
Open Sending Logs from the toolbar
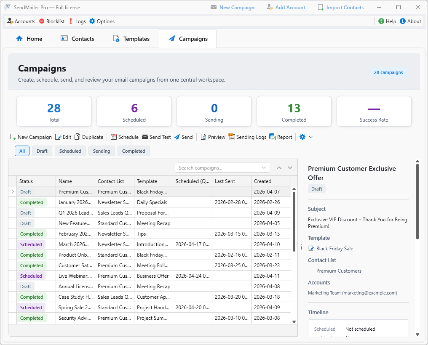[x=231, y=137]
